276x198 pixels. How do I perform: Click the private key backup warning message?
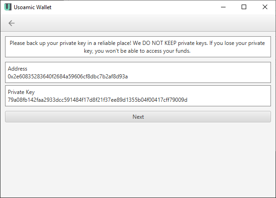click(138, 47)
